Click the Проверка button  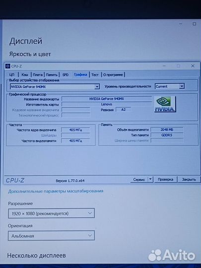click(x=165, y=180)
